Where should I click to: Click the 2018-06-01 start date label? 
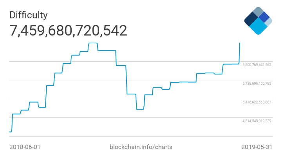click(25, 147)
